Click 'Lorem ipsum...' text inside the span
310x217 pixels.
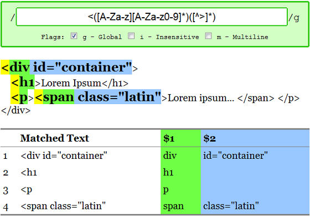click(x=201, y=98)
